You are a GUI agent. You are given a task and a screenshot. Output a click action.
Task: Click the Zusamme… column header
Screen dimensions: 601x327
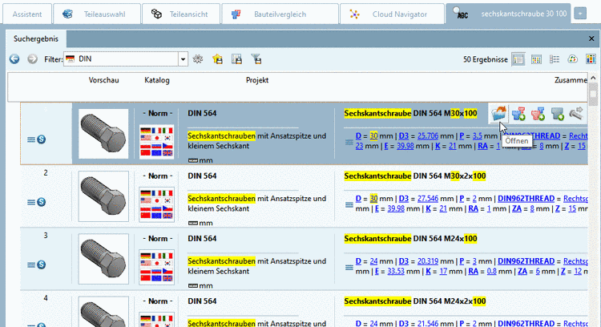point(571,80)
